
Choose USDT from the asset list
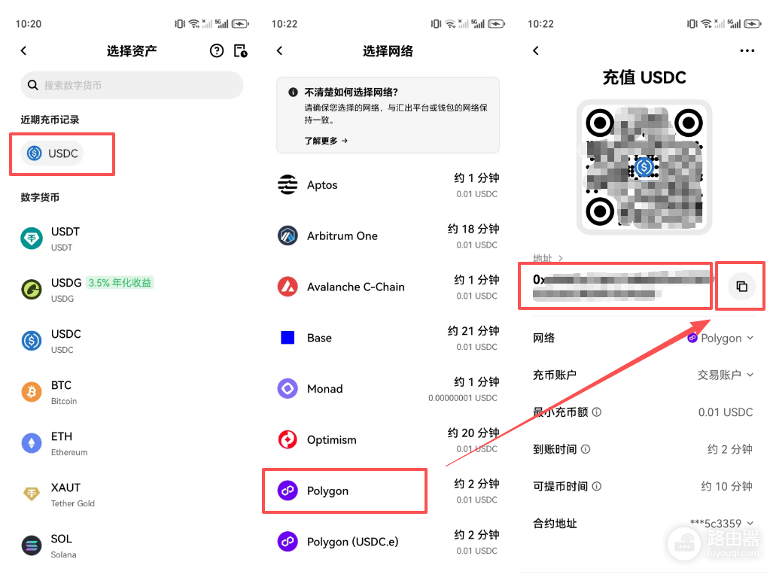[133, 238]
